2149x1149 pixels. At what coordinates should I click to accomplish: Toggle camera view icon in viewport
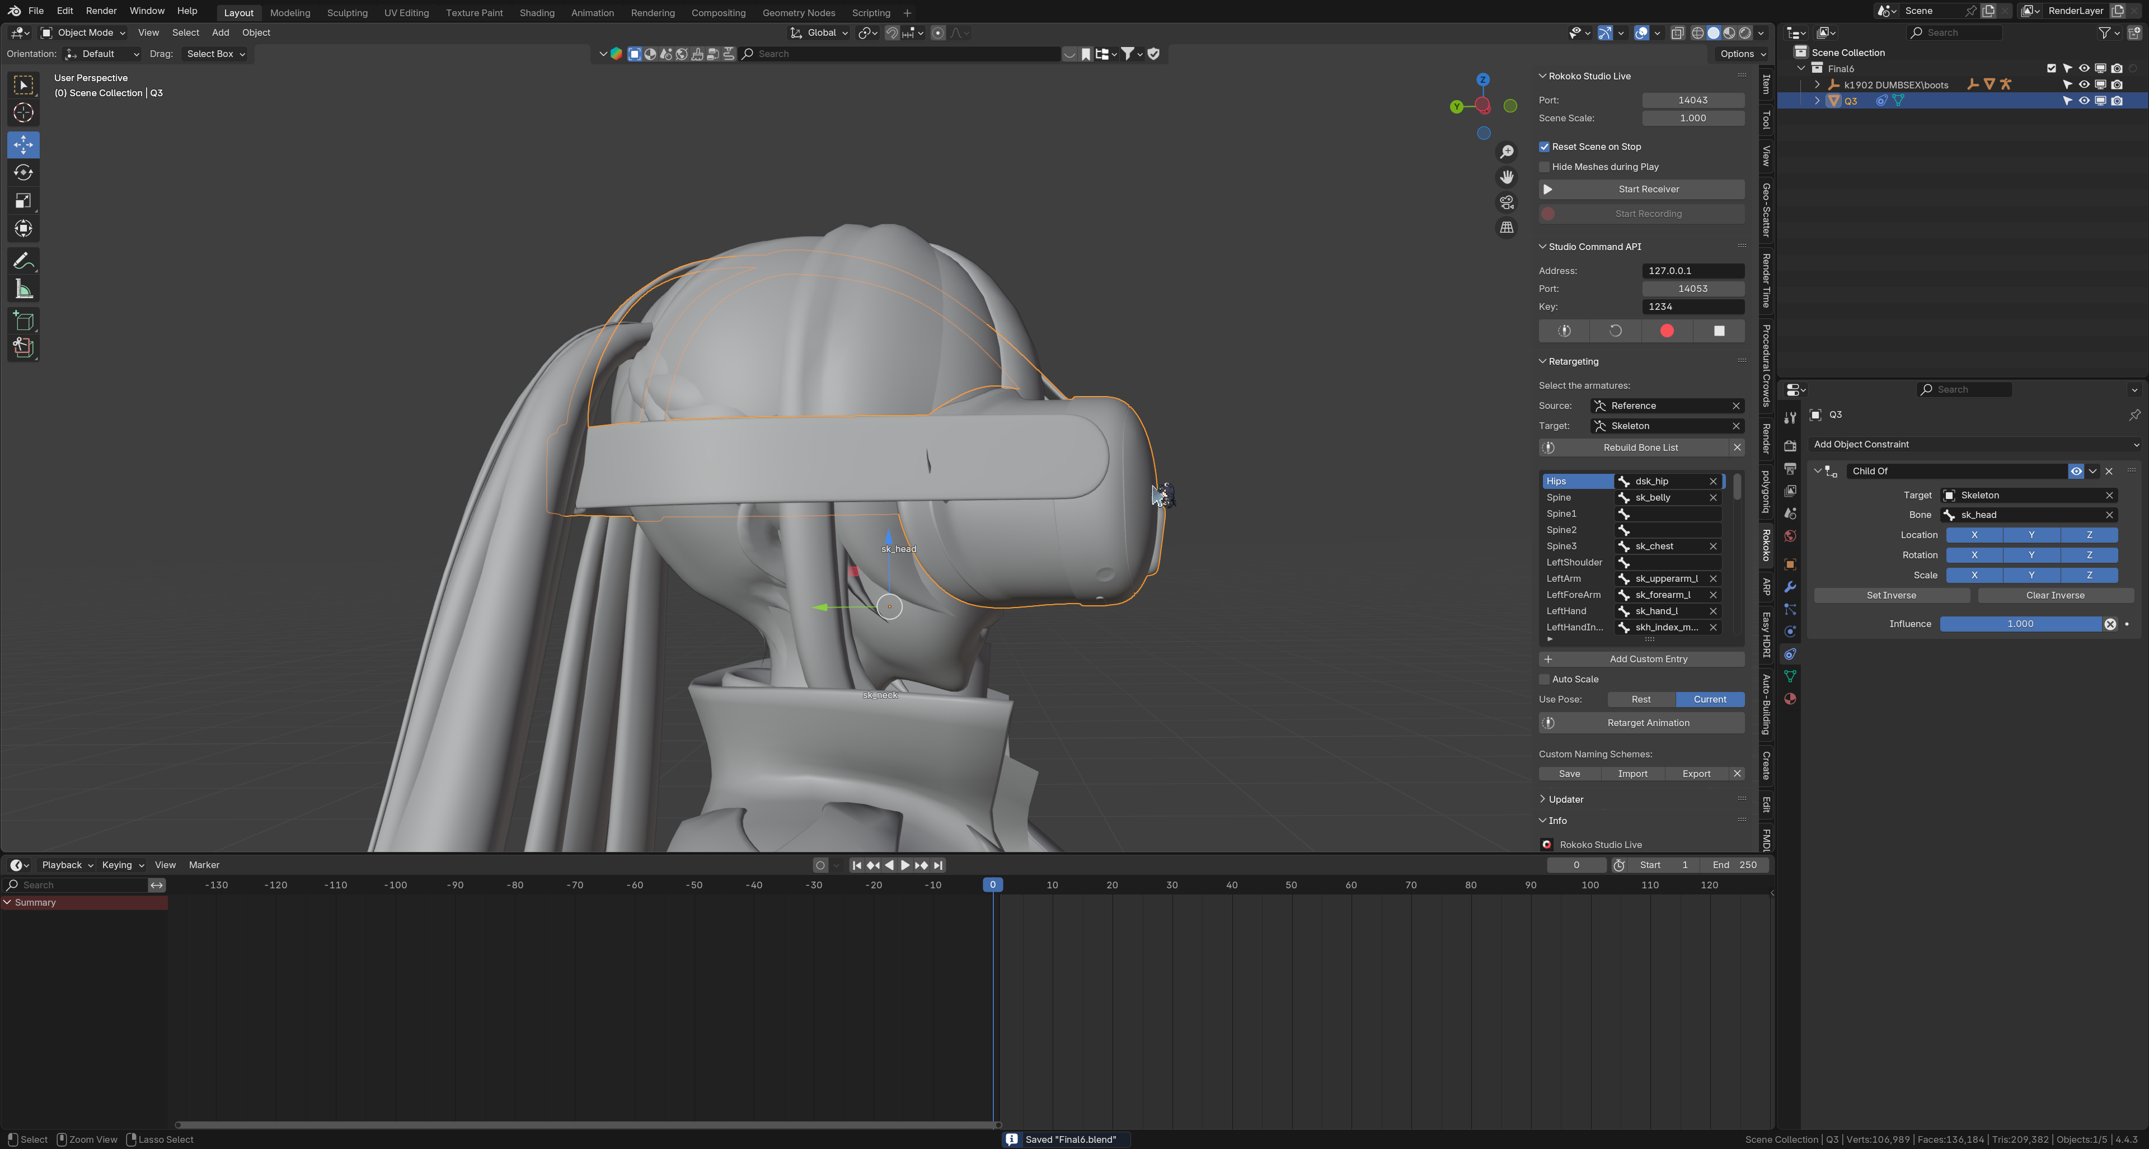[x=1506, y=203]
